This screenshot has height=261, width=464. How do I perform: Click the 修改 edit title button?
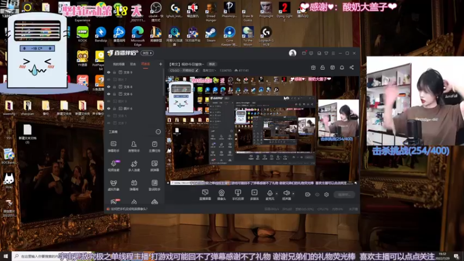pos(212,64)
